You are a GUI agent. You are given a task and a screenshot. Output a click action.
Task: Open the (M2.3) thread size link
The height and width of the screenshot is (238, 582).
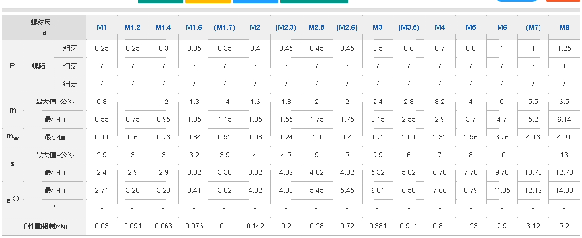pos(286,28)
